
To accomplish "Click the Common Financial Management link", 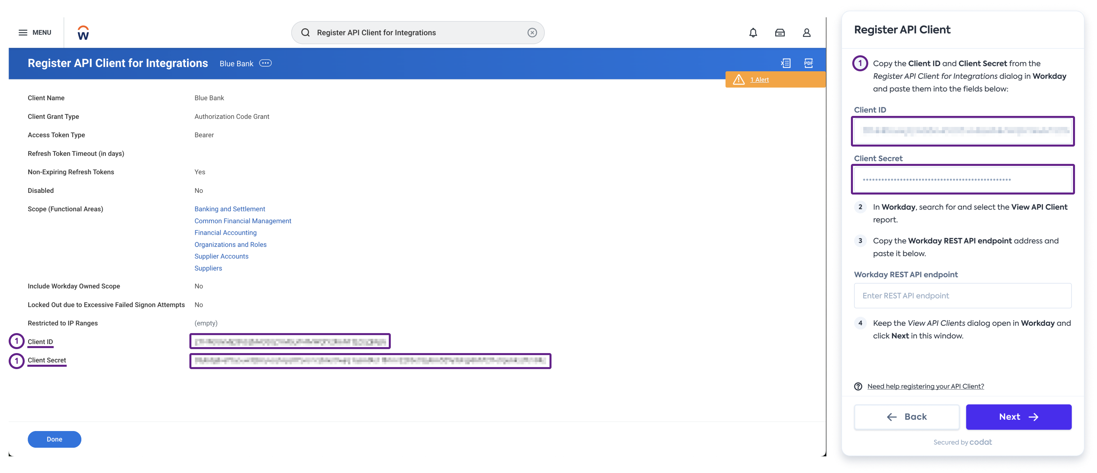I will coord(243,220).
